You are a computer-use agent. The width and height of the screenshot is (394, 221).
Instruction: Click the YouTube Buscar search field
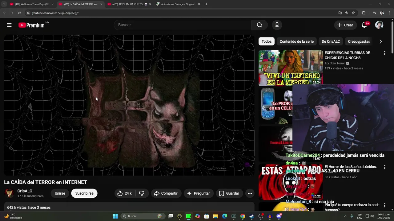[183, 25]
